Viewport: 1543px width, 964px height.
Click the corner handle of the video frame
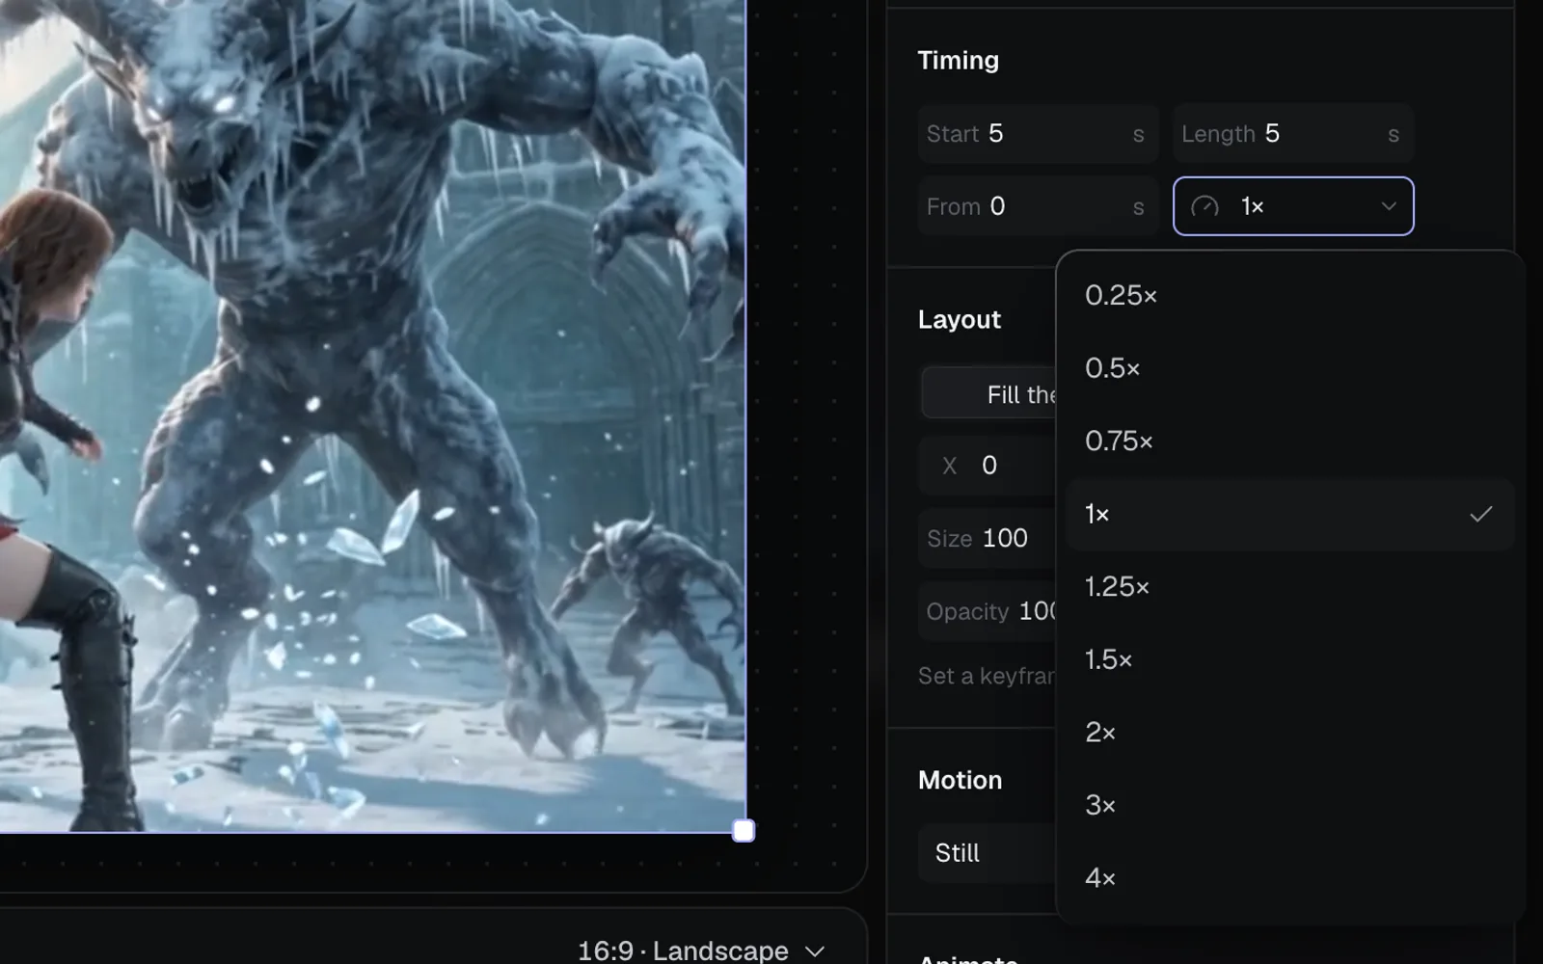click(744, 831)
